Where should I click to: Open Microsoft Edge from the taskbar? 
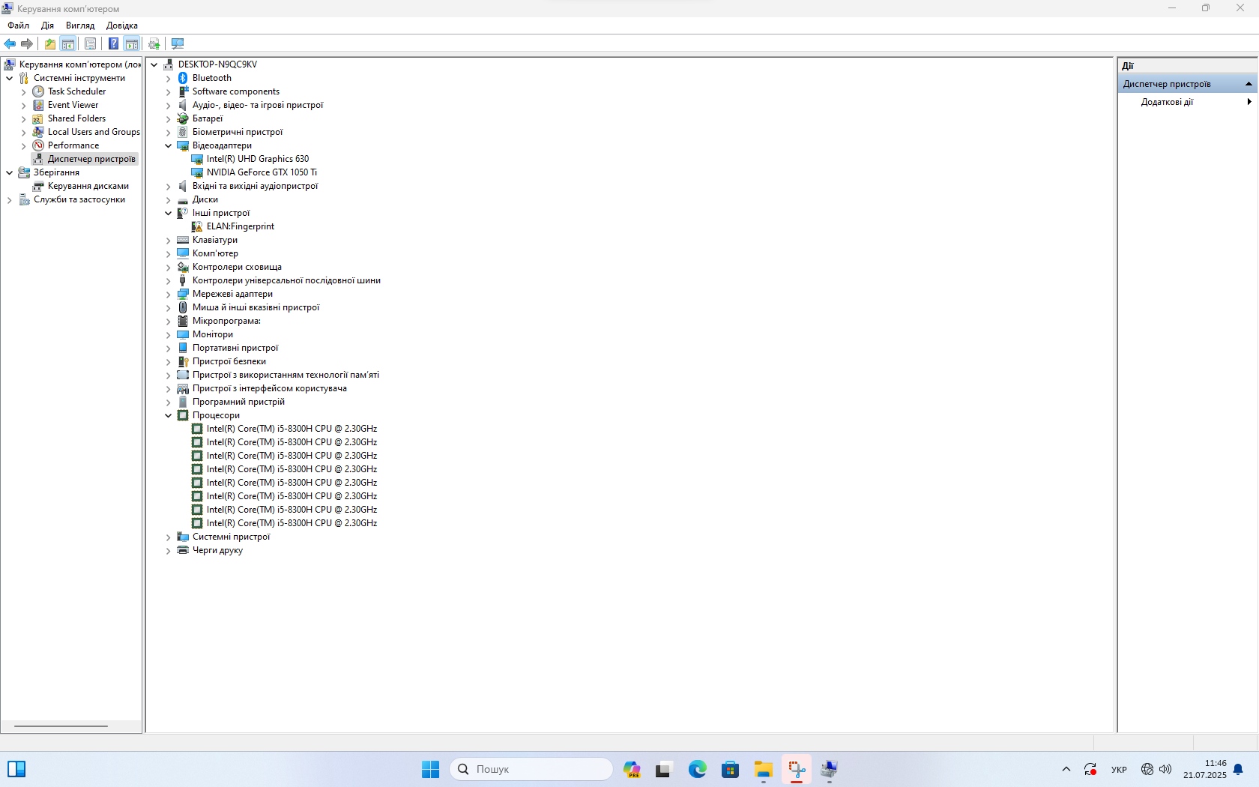[697, 769]
